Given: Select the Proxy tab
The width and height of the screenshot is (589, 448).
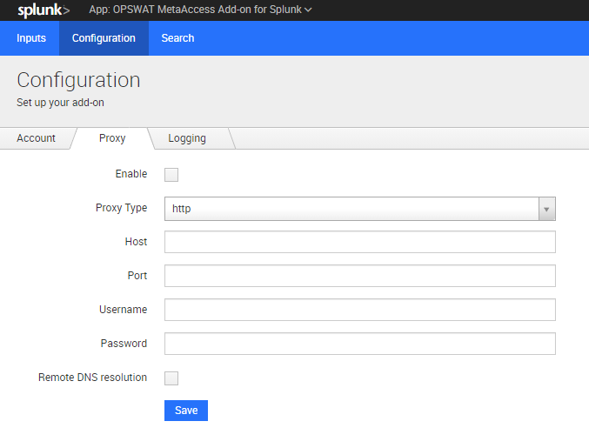Looking at the screenshot, I should click(112, 138).
